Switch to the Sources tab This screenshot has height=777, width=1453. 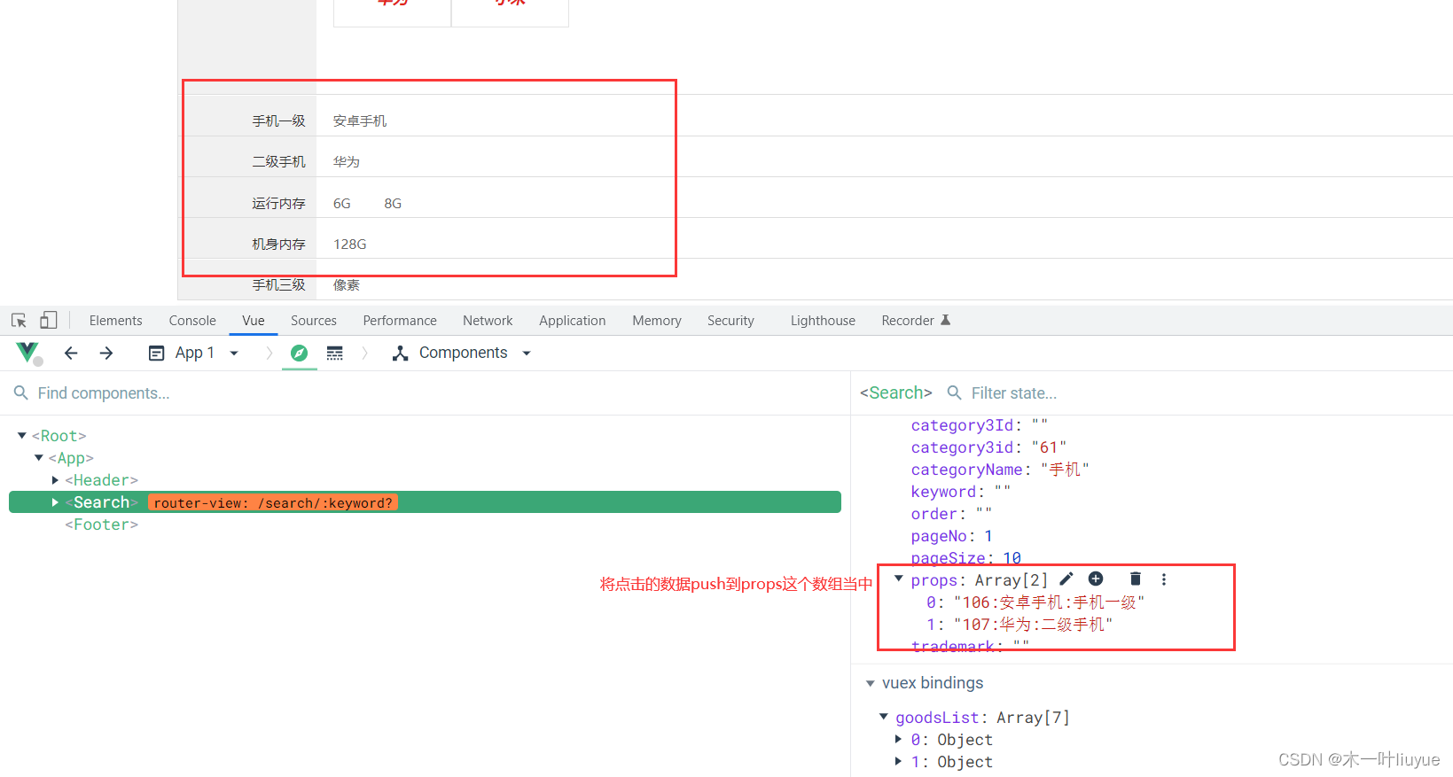(x=314, y=321)
